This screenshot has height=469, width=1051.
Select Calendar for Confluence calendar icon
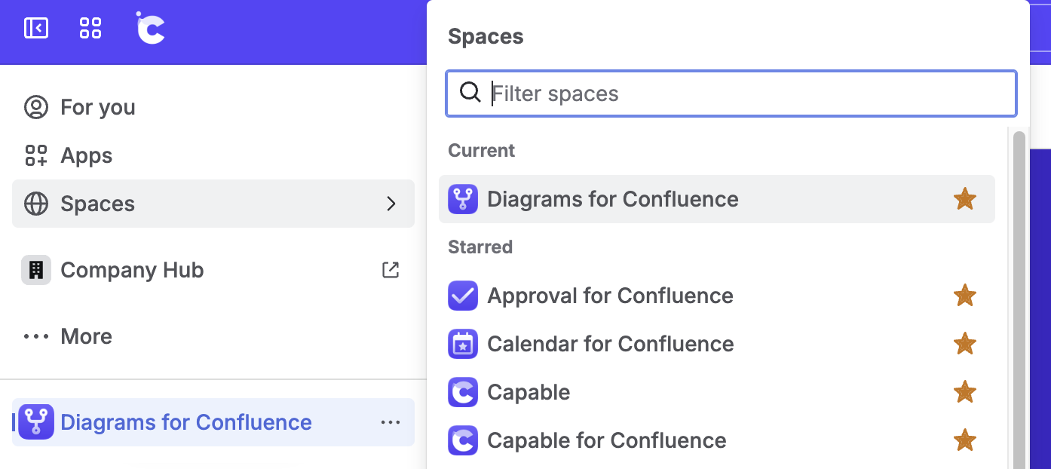tap(463, 344)
